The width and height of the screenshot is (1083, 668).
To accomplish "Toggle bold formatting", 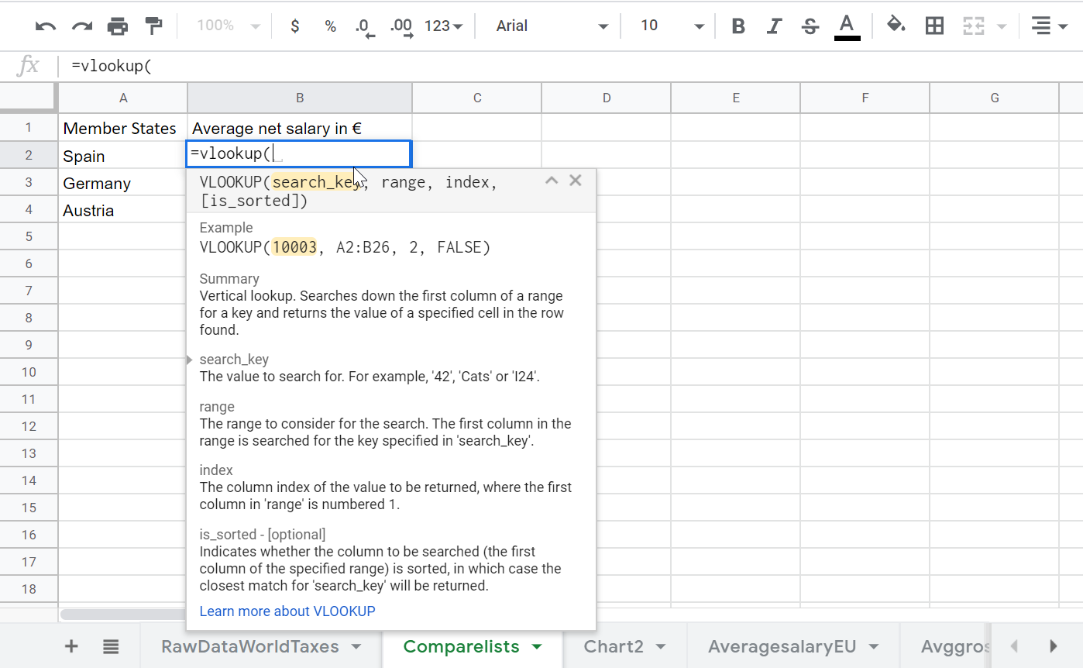I will click(x=737, y=26).
